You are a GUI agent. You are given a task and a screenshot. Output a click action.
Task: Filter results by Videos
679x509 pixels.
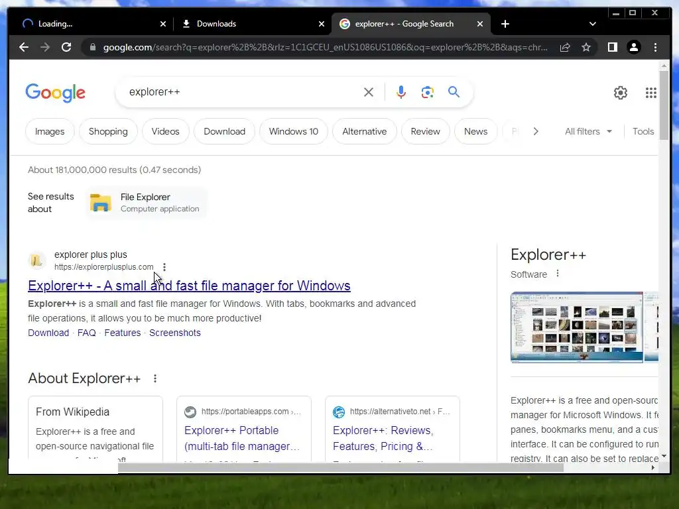point(165,131)
